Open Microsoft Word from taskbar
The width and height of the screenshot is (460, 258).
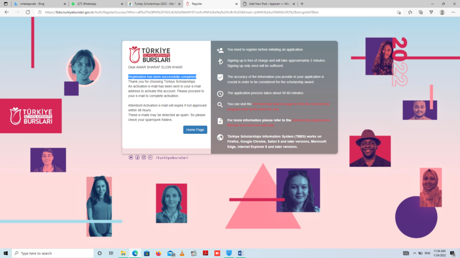[x=241, y=254]
